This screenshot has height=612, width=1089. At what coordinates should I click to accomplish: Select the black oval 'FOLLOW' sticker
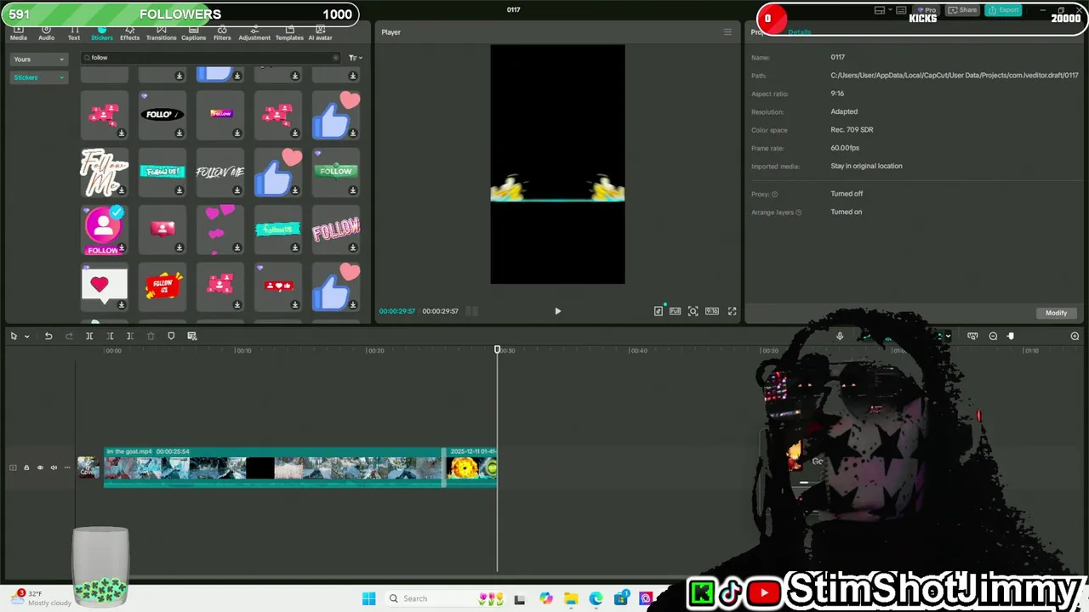(162, 114)
